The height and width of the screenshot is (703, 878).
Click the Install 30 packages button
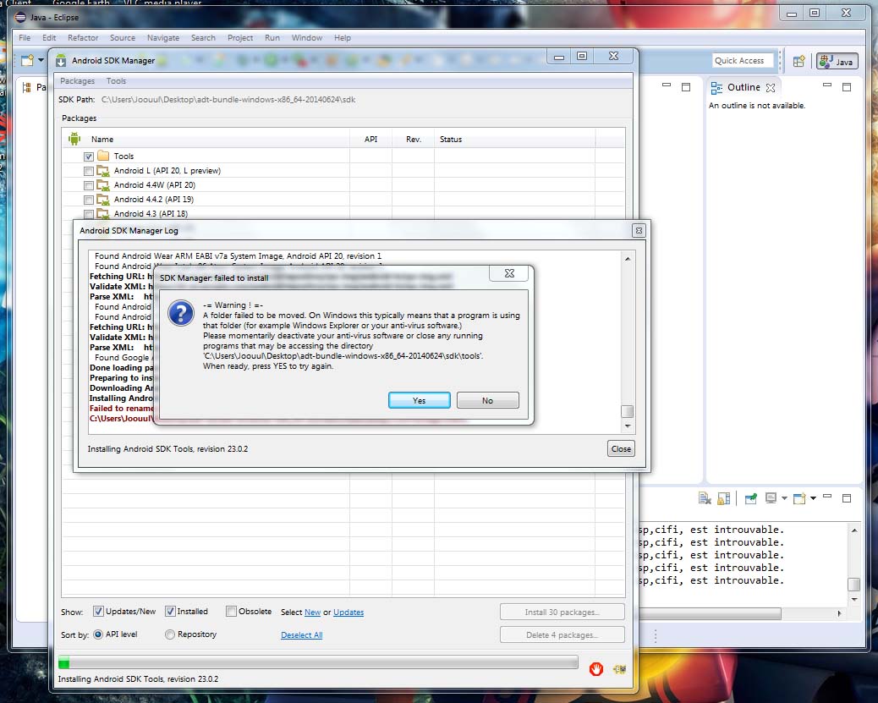pyautogui.click(x=562, y=612)
